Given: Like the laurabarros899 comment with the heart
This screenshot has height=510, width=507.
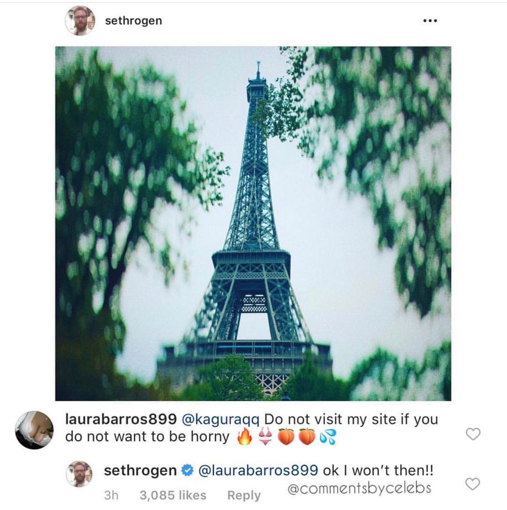Looking at the screenshot, I should click(473, 434).
